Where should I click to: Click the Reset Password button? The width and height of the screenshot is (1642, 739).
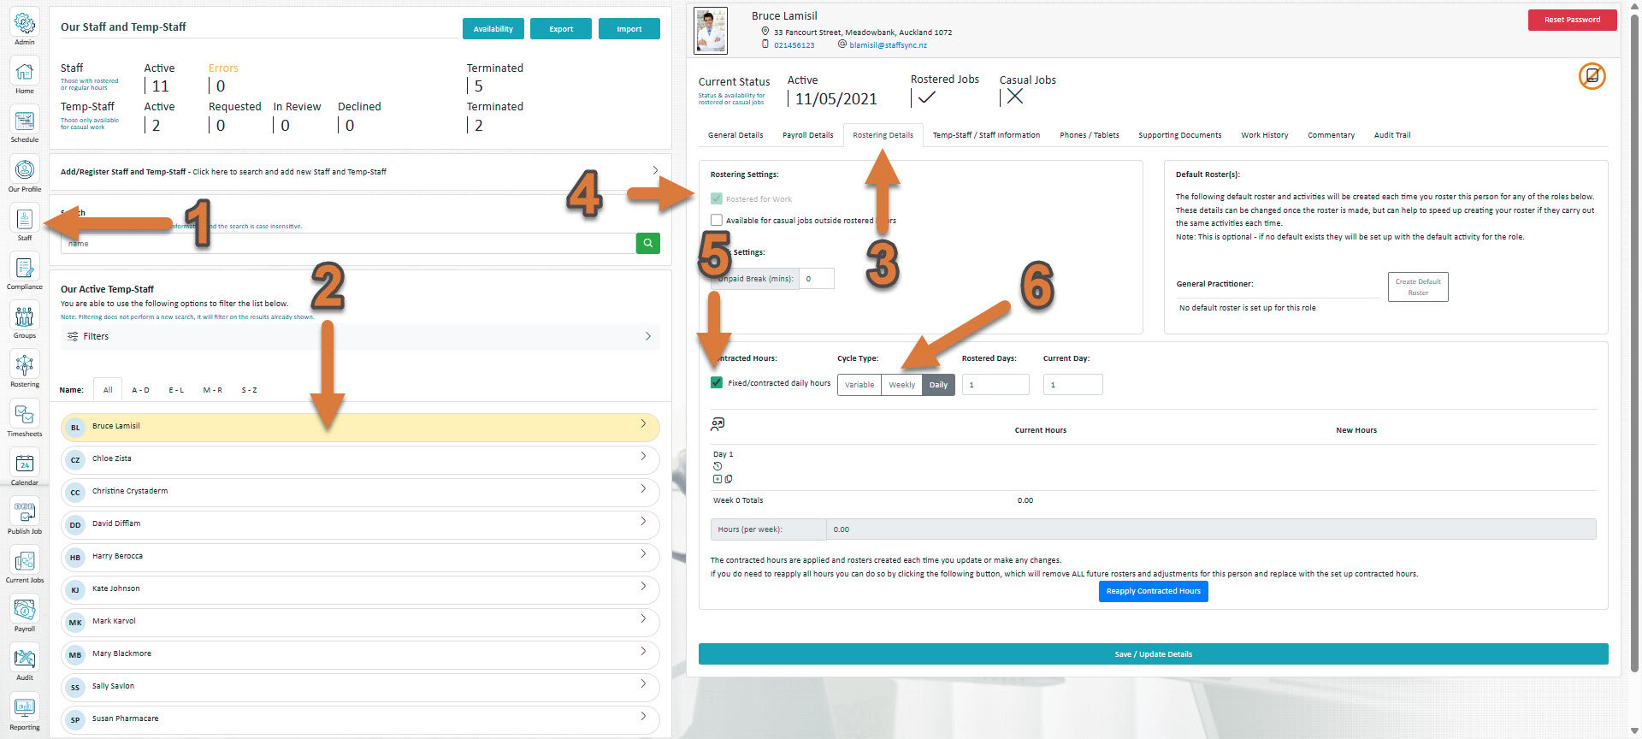pos(1572,20)
